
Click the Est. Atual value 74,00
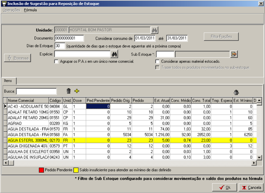[162, 129]
